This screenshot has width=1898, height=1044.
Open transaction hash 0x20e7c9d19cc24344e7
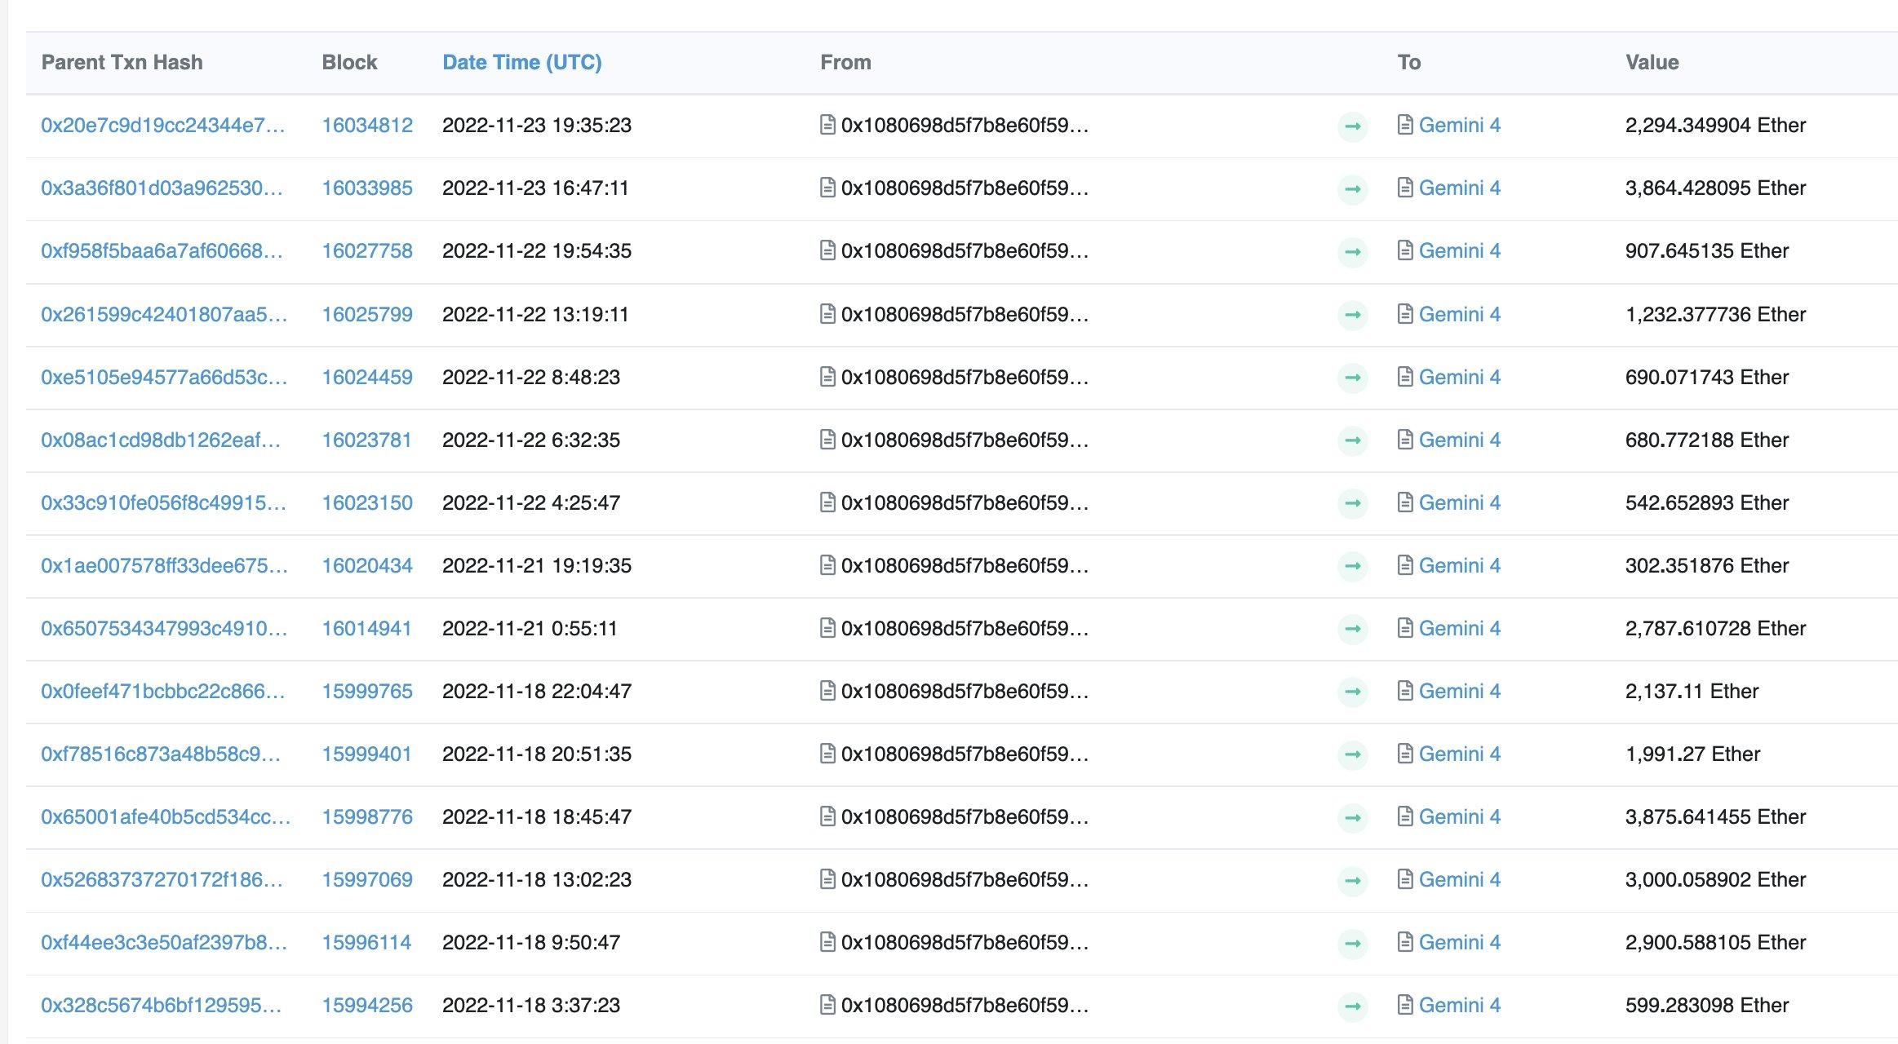point(162,126)
